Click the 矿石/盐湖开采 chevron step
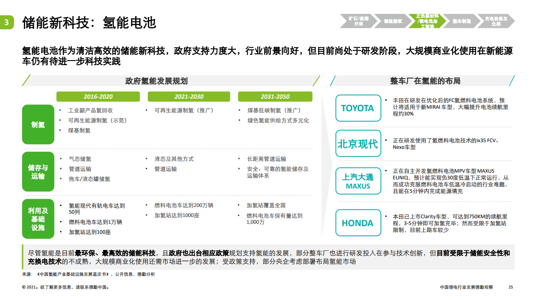The image size is (535, 301). click(x=358, y=21)
